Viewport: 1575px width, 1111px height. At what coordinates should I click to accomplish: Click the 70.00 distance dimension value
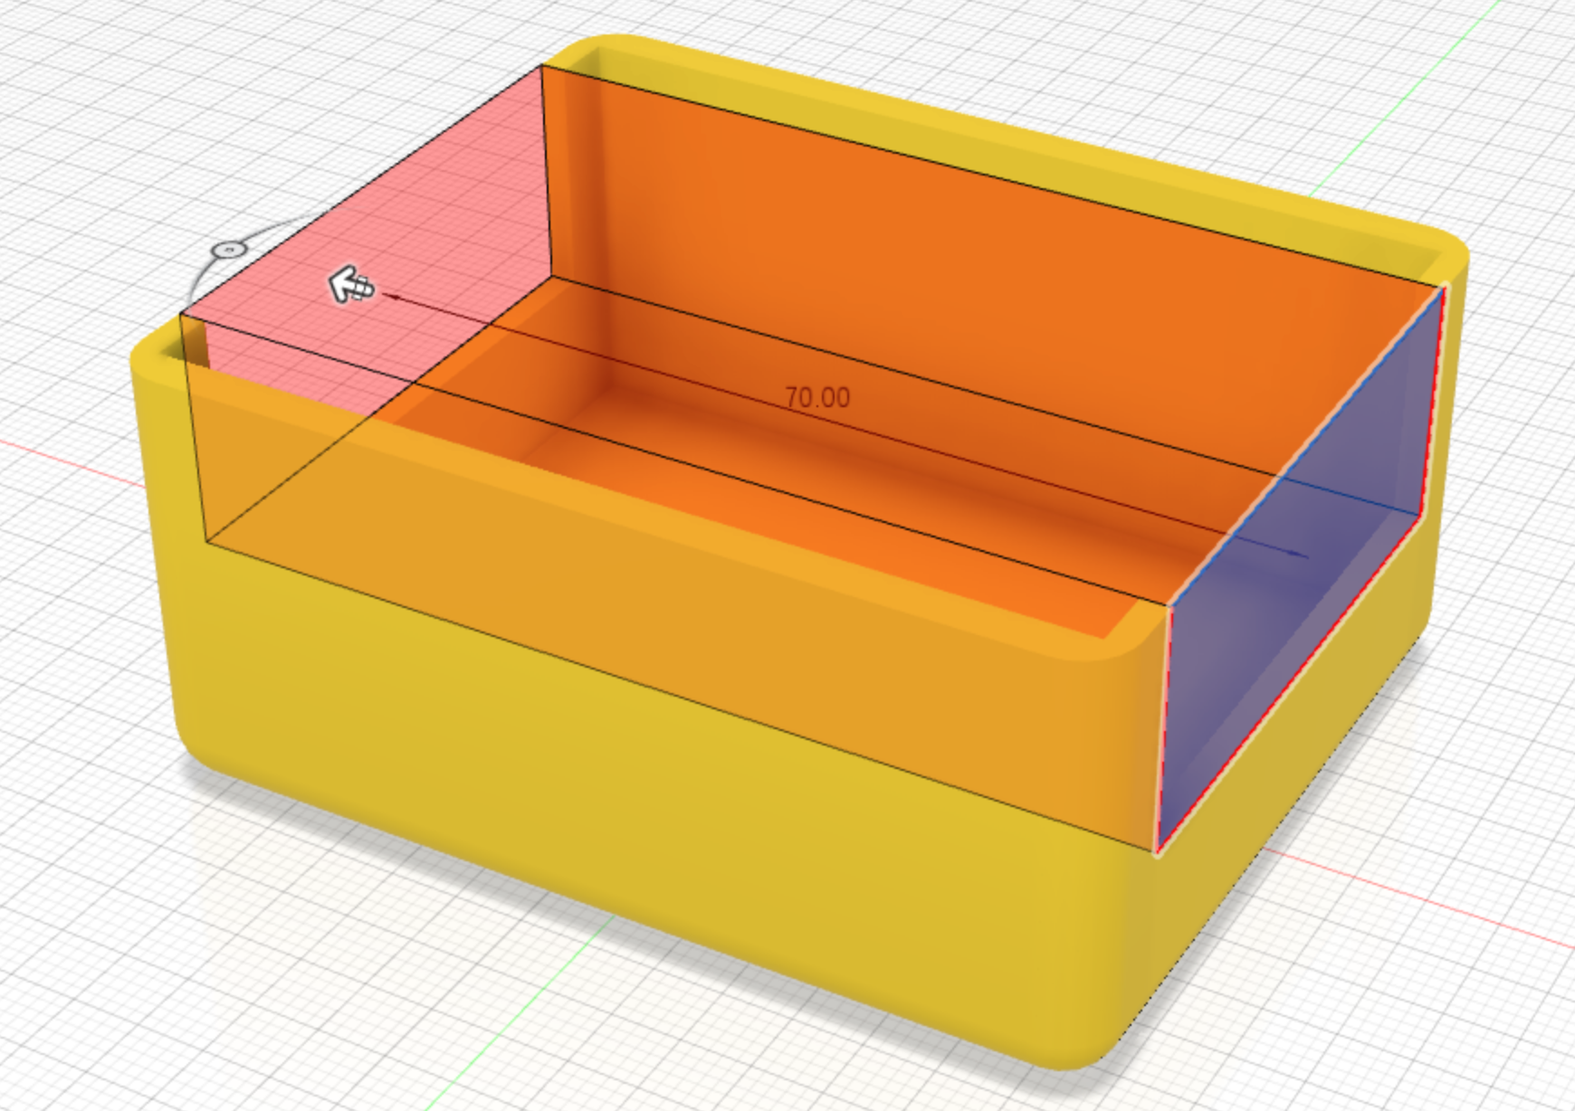(817, 398)
